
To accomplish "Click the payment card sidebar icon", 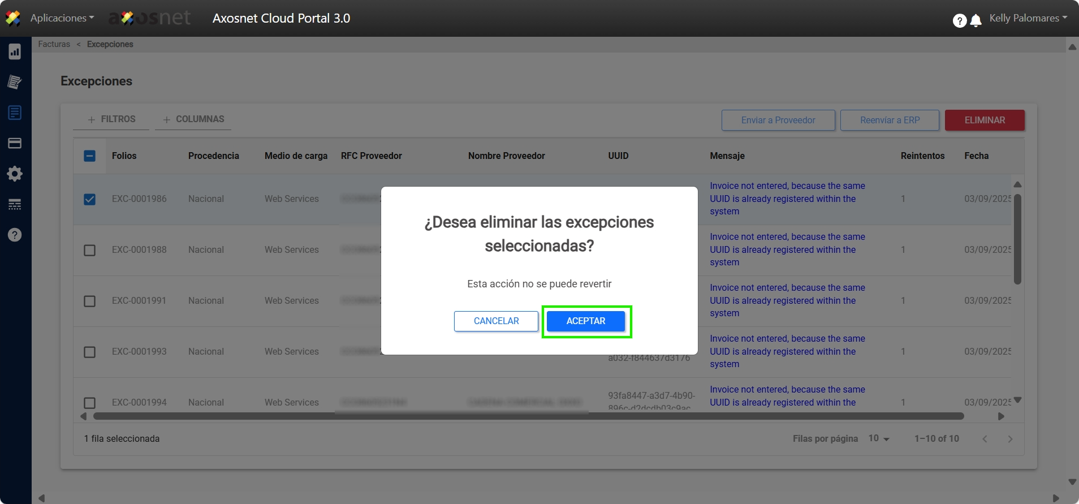I will tap(15, 143).
